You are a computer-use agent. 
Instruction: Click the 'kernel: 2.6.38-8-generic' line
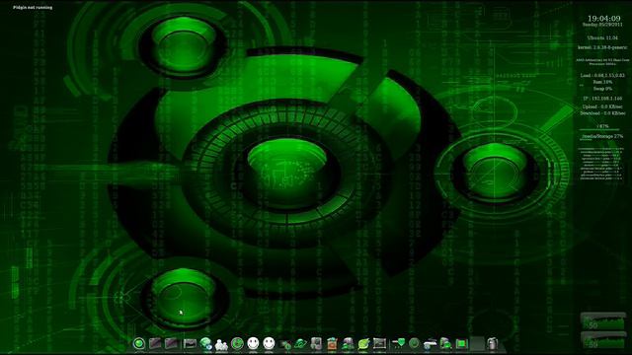(x=602, y=47)
